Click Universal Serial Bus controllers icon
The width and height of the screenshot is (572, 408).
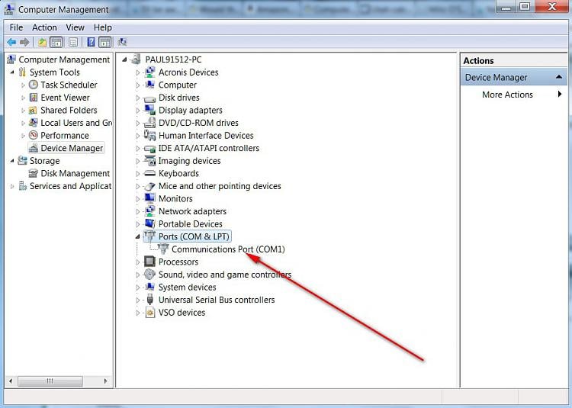(x=149, y=300)
